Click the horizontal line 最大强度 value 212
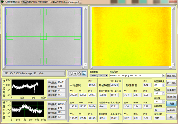 61,95
